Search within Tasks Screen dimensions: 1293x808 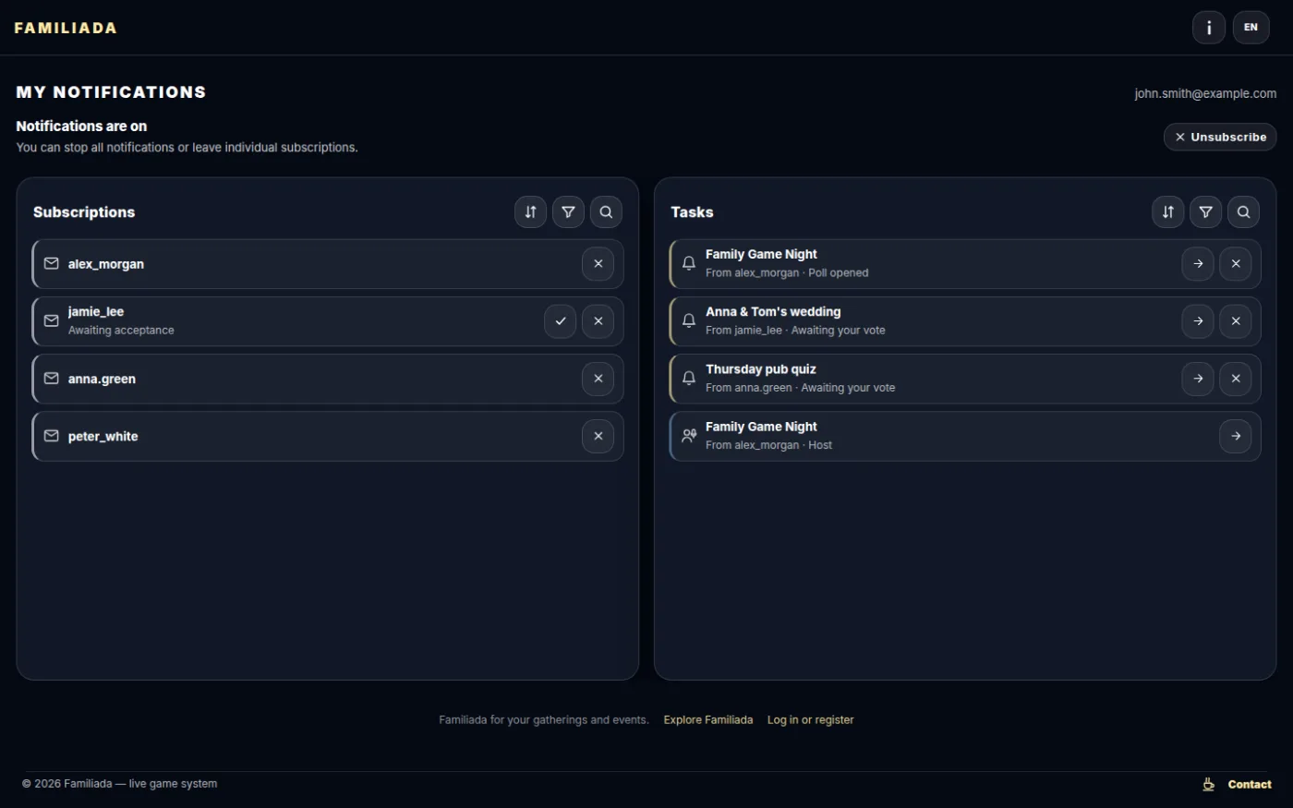click(1243, 211)
